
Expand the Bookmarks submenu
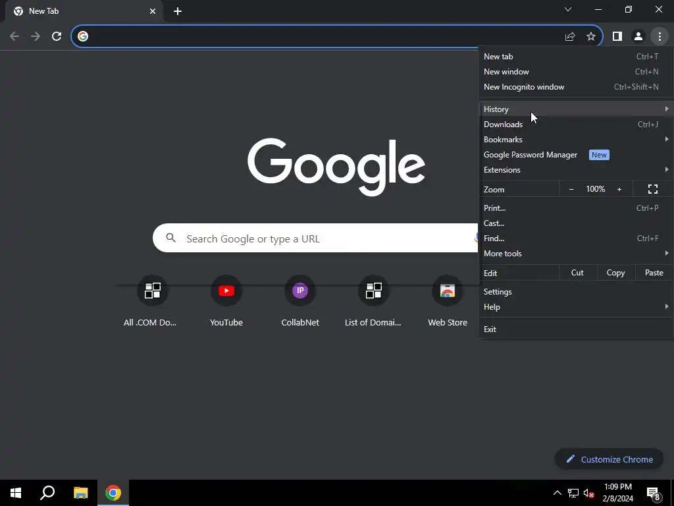tap(576, 140)
